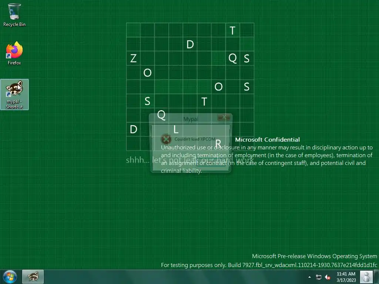The height and width of the screenshot is (284, 379).
Task: Click the Mypal raccoon taskbar button
Action: pos(33,277)
